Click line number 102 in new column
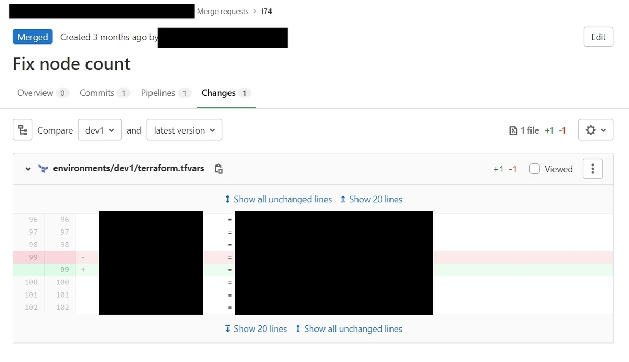The image size is (629, 362). [62, 308]
